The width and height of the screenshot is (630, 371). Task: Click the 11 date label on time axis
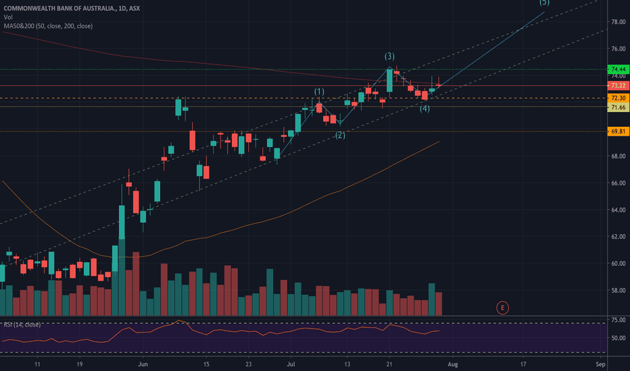(x=37, y=364)
